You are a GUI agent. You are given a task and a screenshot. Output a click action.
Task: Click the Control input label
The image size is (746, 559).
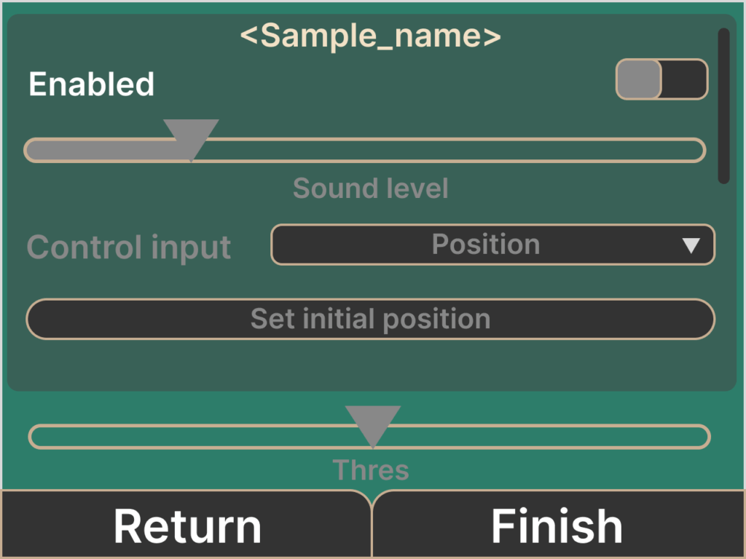tap(129, 247)
